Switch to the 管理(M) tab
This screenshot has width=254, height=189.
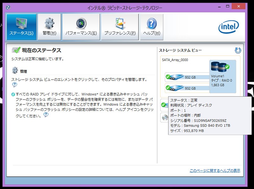pyautogui.click(x=50, y=27)
